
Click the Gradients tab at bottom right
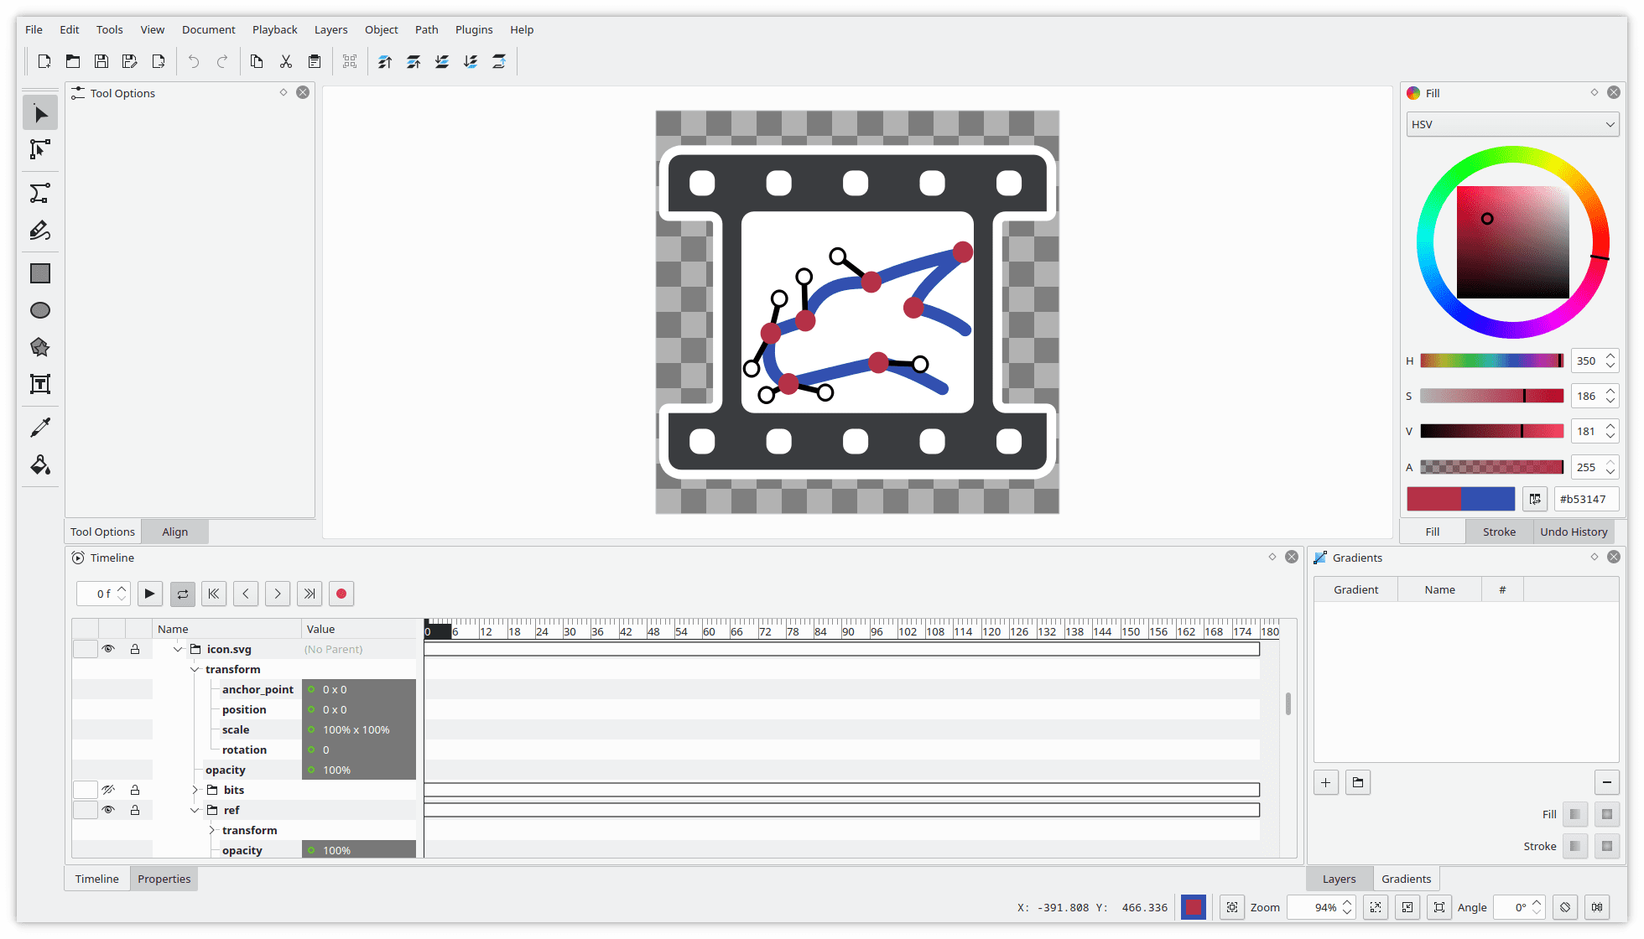(x=1406, y=878)
